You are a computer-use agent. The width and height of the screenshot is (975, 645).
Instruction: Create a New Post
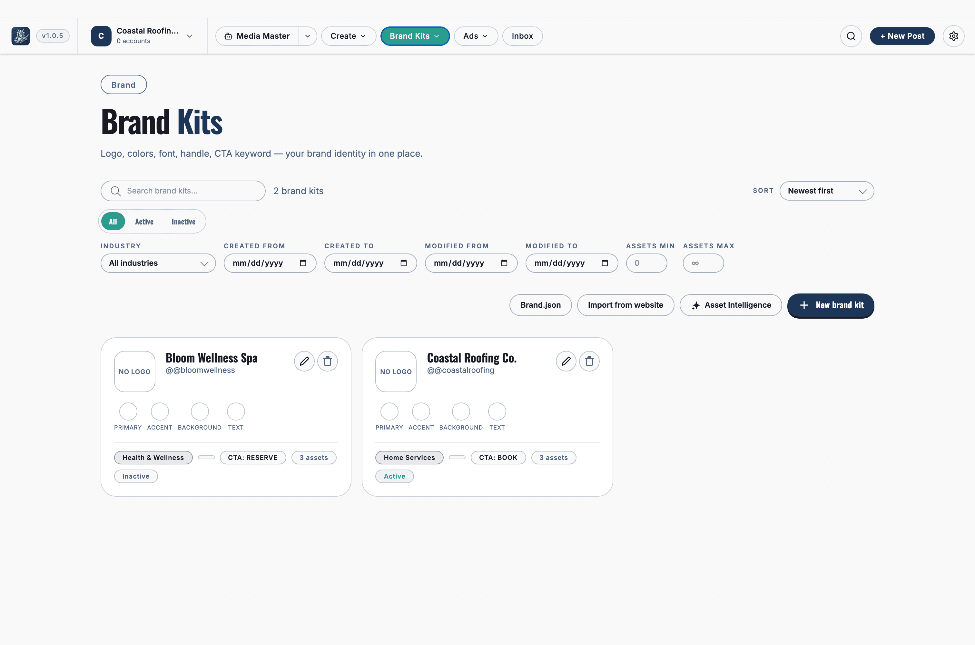[902, 36]
